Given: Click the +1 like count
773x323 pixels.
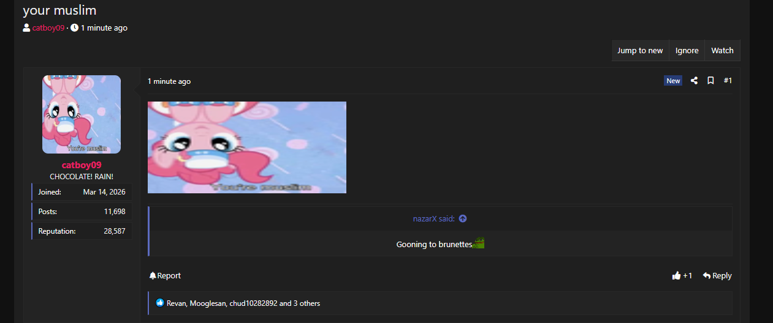Looking at the screenshot, I should coord(688,276).
